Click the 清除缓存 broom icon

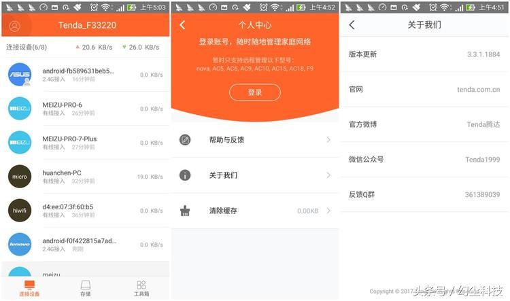[x=185, y=211]
